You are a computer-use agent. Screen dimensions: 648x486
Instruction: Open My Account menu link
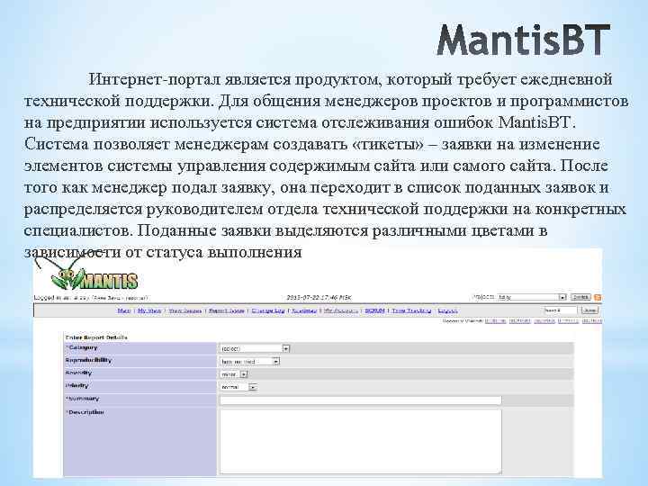[x=340, y=310]
